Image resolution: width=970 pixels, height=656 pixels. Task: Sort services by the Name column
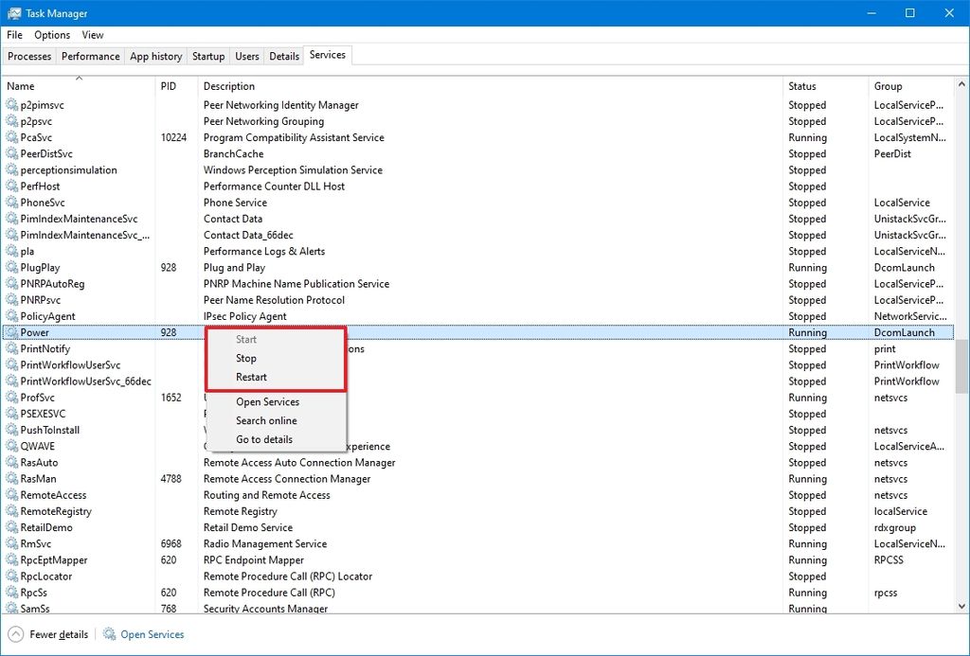click(21, 85)
